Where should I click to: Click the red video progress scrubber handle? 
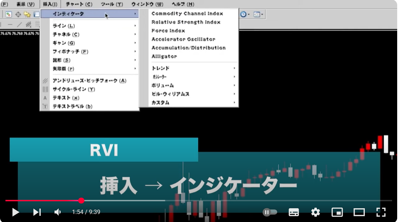pyautogui.click(x=81, y=201)
